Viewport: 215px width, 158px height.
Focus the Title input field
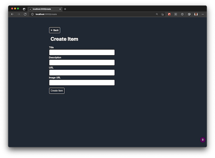pos(82,52)
